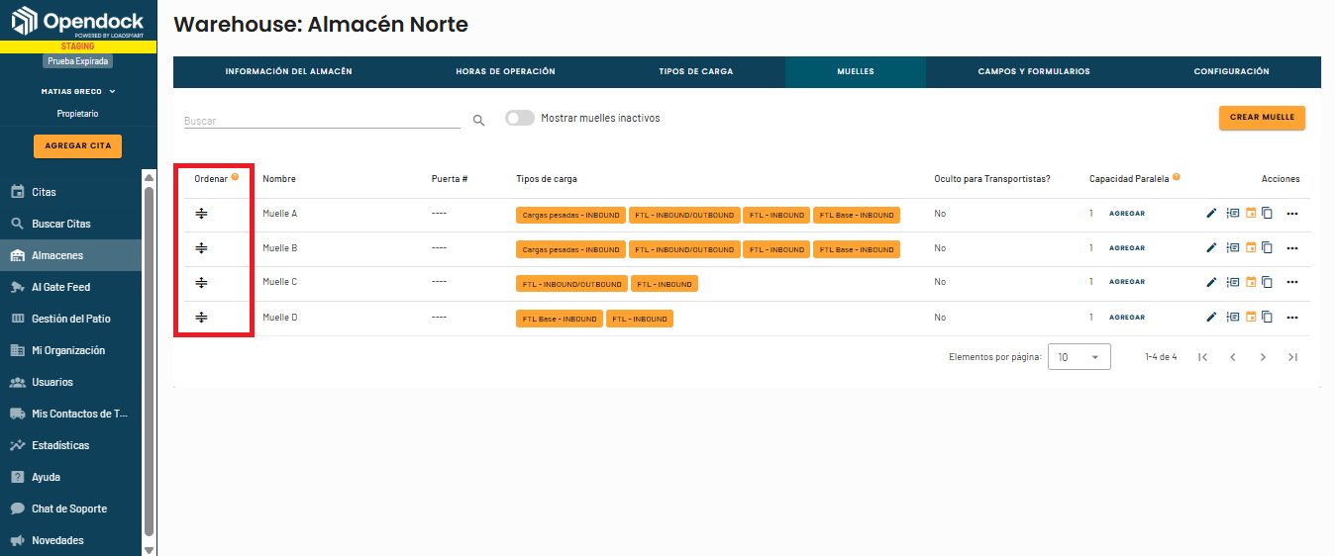Viewport: 1335px width, 556px height.
Task: Switch to Tipos de Carga tab
Action: (x=695, y=72)
